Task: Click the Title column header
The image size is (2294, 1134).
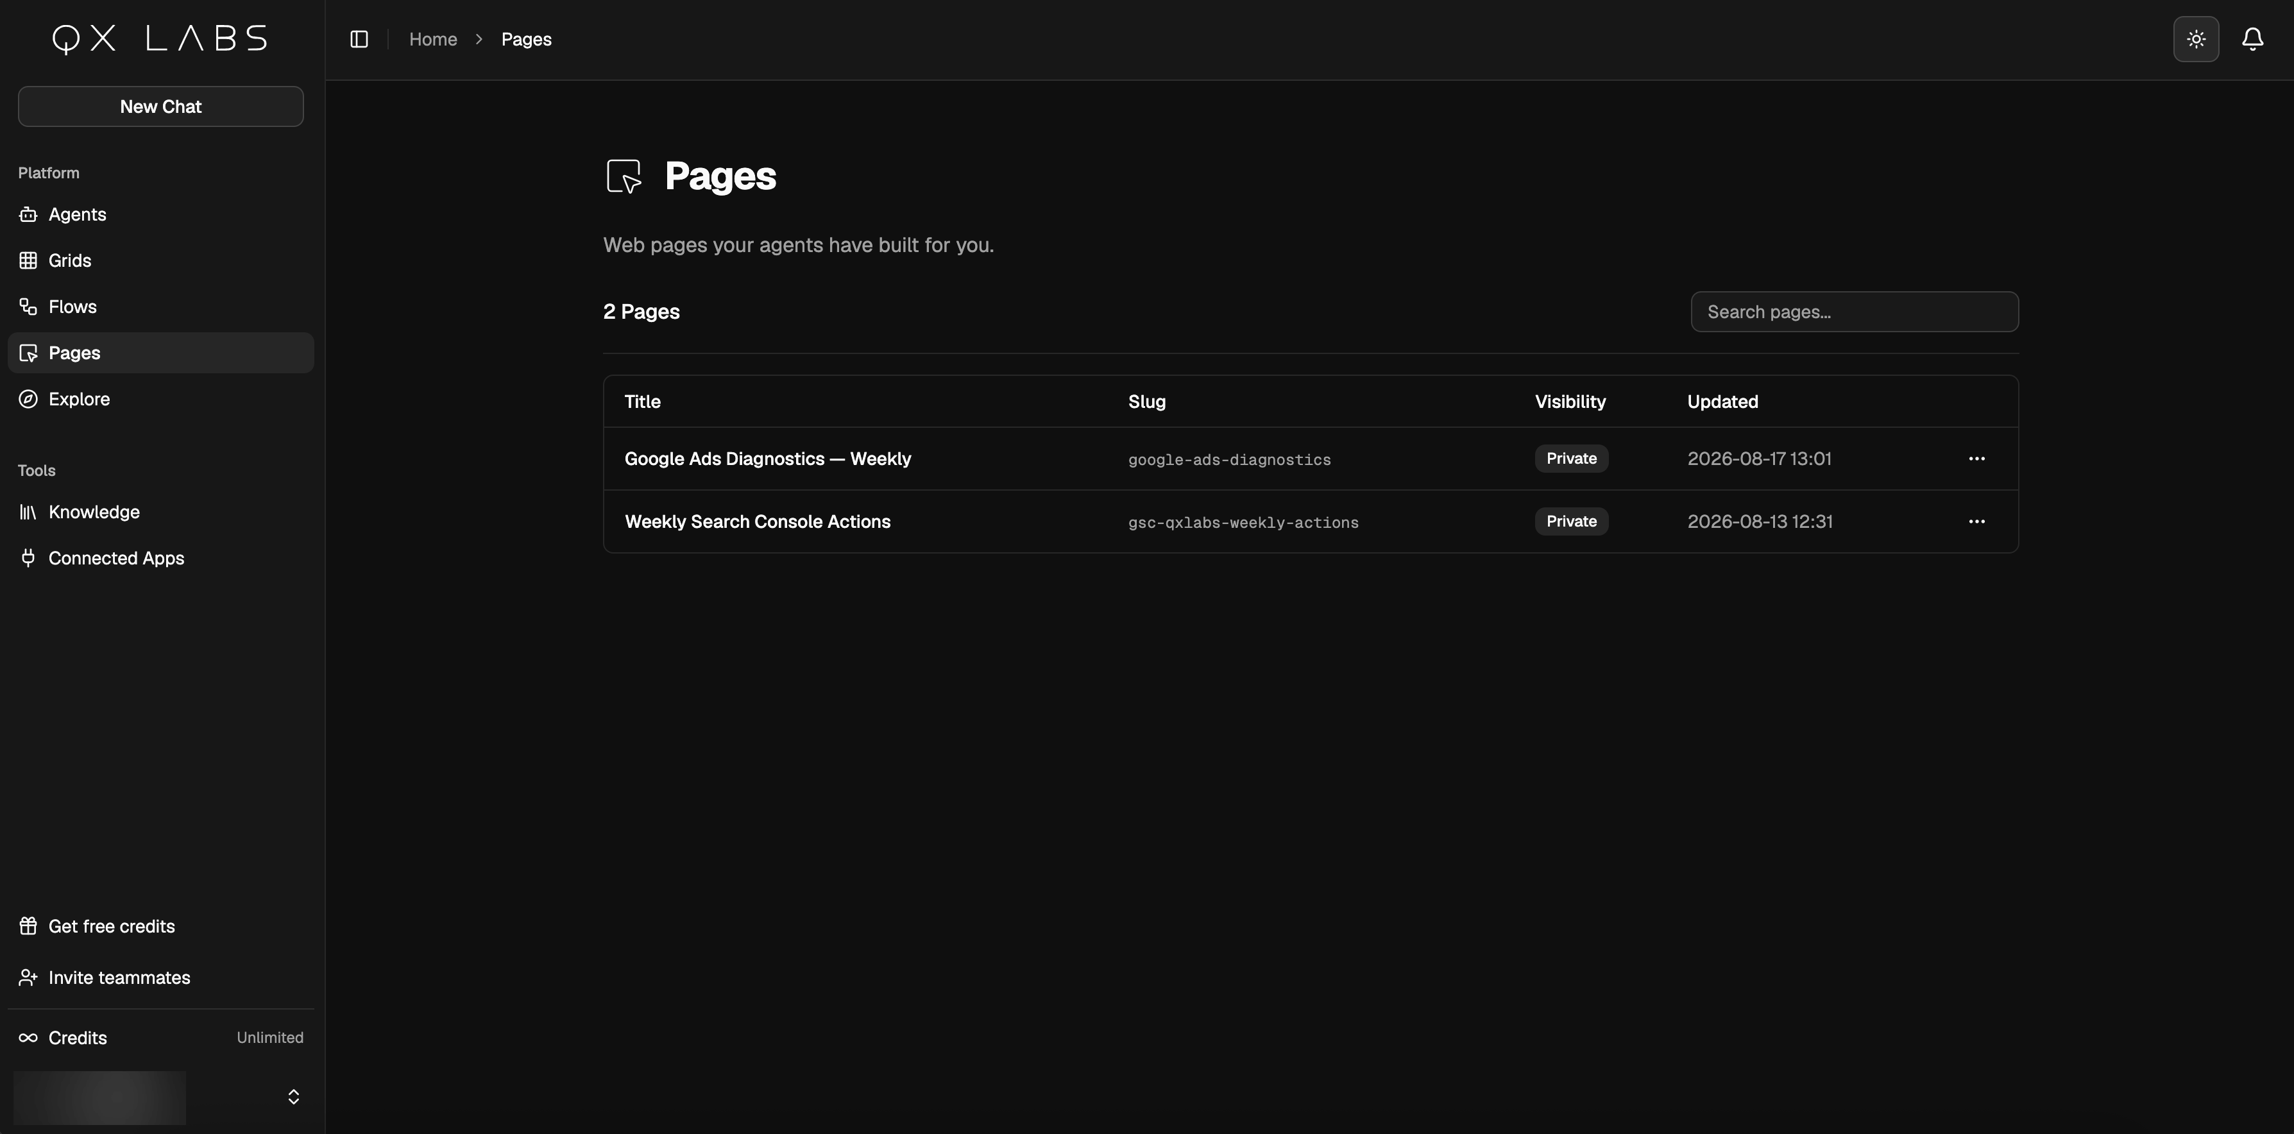Action: pos(642,402)
